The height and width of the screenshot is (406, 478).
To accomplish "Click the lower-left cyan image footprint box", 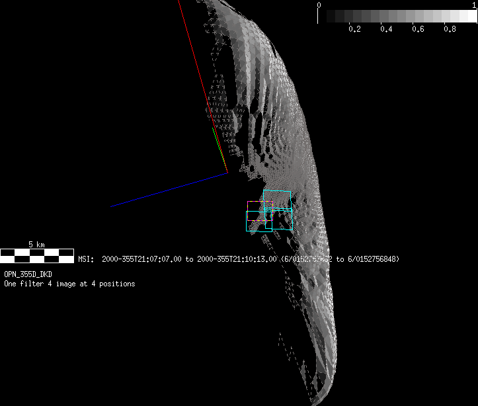I will tap(259, 222).
